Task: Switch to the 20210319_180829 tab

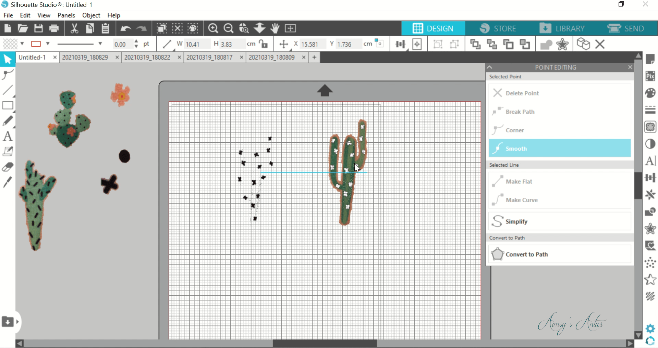Action: [85, 57]
